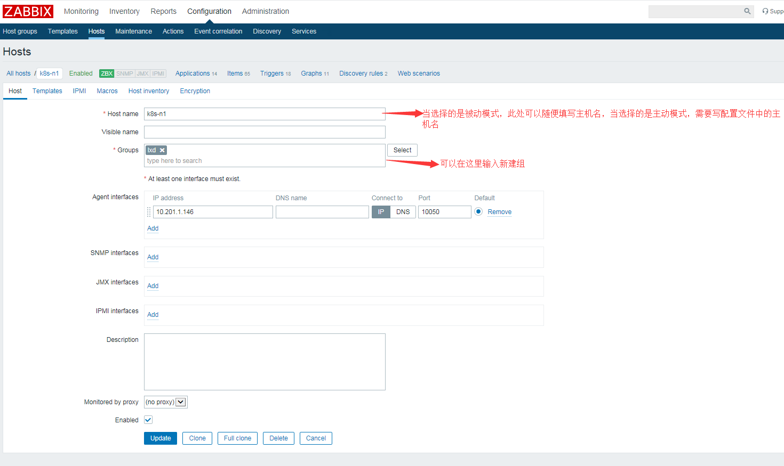The height and width of the screenshot is (466, 784).
Task: Open the Inventory menu
Action: click(124, 11)
